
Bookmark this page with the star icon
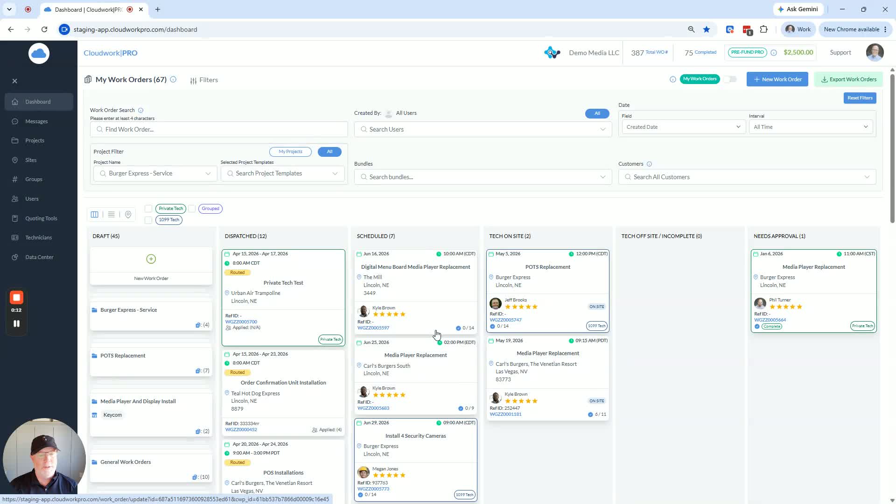(707, 29)
